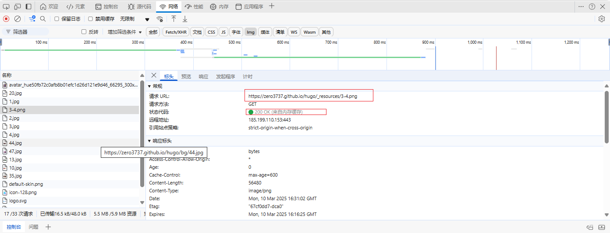Select request logo.svg
610x233 pixels.
click(70, 201)
